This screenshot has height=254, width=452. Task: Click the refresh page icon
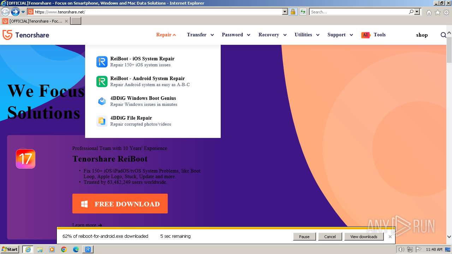[303, 12]
